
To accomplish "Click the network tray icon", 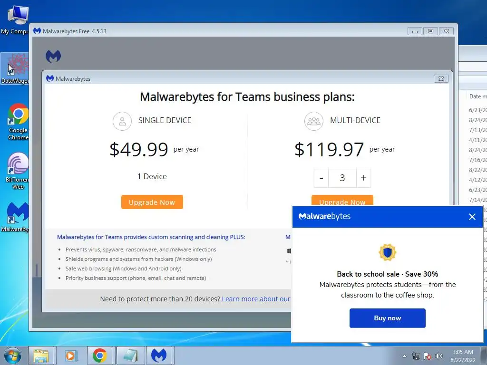I will click(416, 356).
